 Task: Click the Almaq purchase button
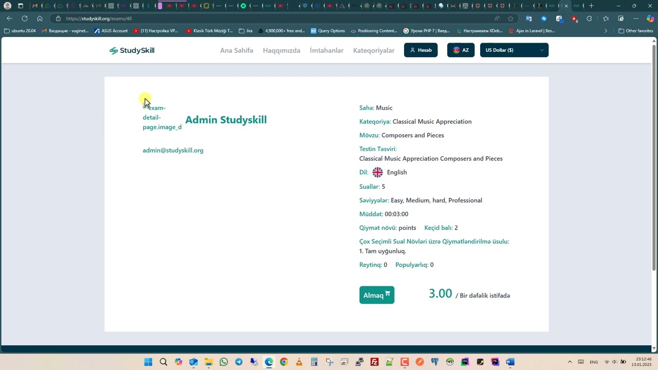point(377,295)
